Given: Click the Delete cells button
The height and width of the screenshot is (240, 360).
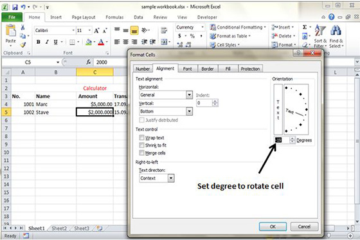Looking at the screenshot, I should click(283, 36).
